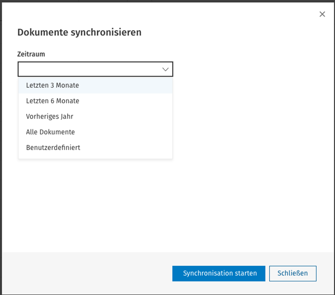Screen dimensions: 335x295
Task: Close the dialog with the X icon
Action: (322, 14)
